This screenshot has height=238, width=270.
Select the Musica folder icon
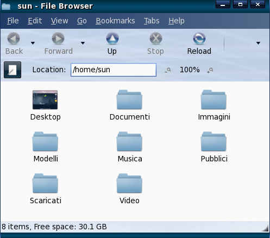pyautogui.click(x=129, y=141)
